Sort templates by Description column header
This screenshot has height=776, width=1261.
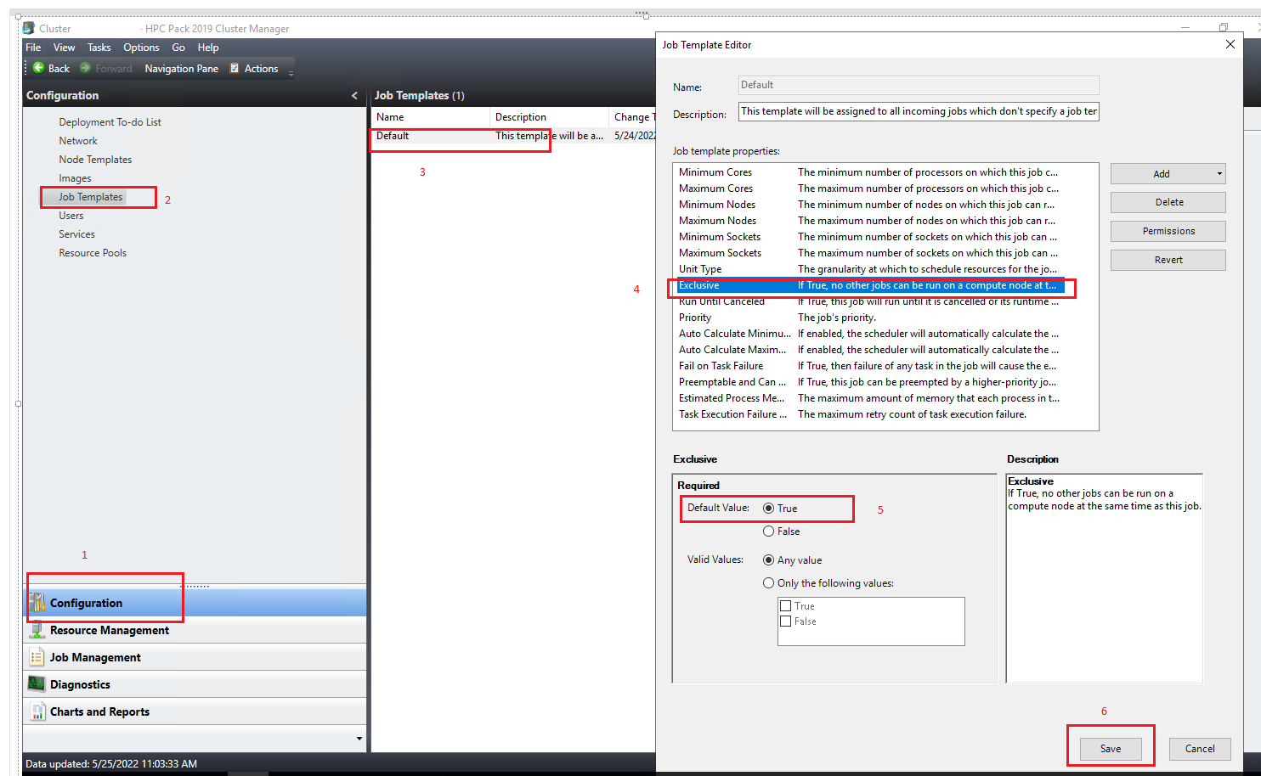click(x=549, y=117)
